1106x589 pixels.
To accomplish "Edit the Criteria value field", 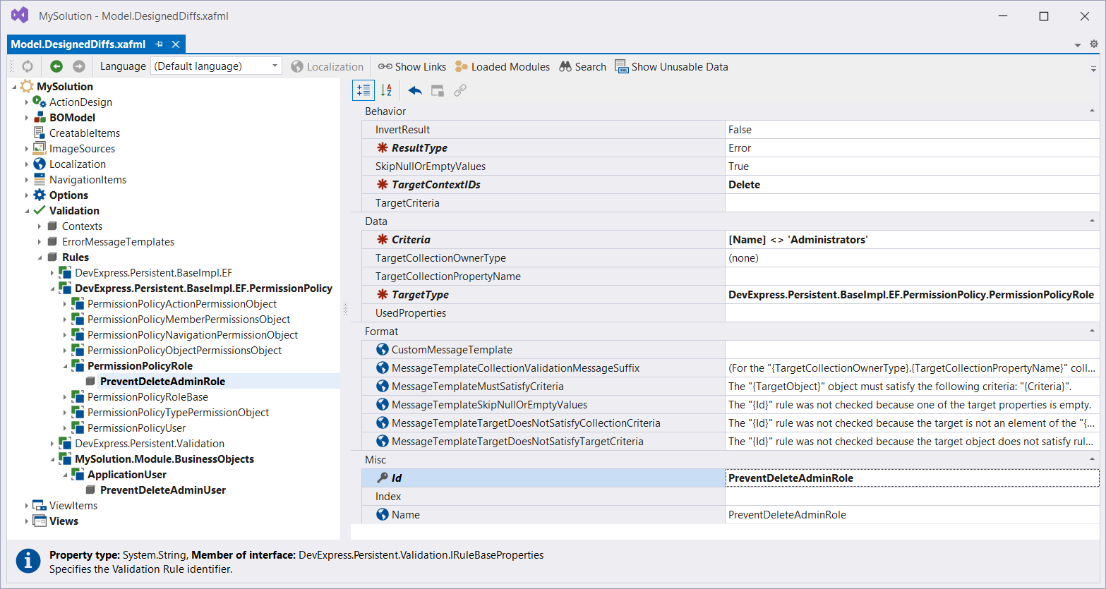I will [x=912, y=240].
